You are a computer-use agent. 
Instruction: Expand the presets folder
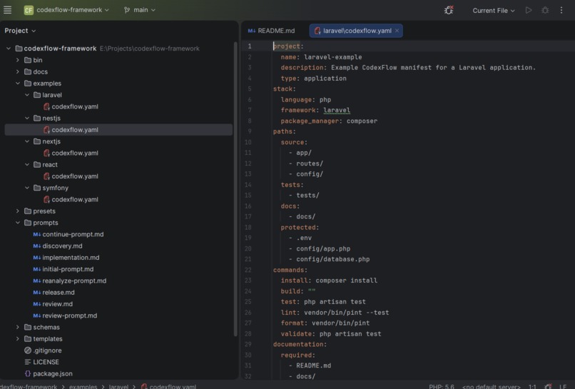18,211
